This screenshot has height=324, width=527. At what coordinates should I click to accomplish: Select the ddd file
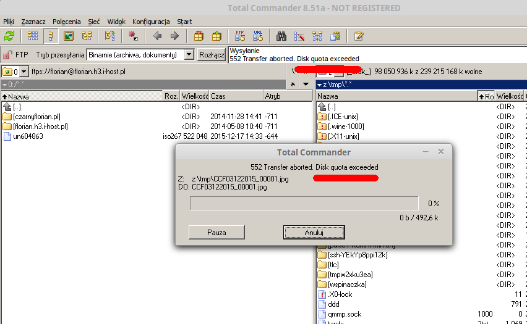coord(333,304)
